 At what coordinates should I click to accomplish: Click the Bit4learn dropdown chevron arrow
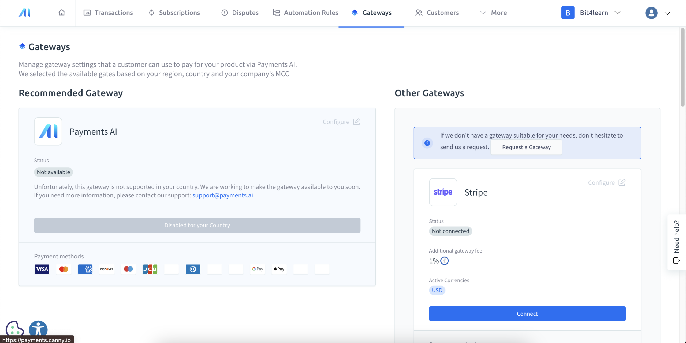[x=617, y=13]
